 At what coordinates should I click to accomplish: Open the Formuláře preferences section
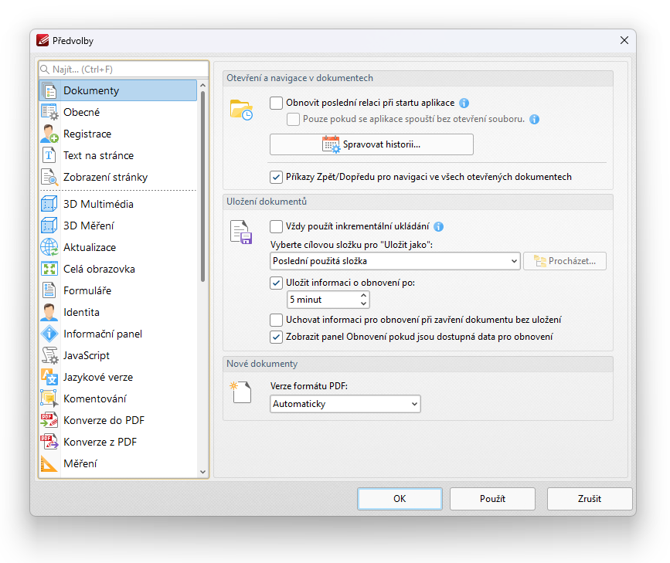click(87, 290)
